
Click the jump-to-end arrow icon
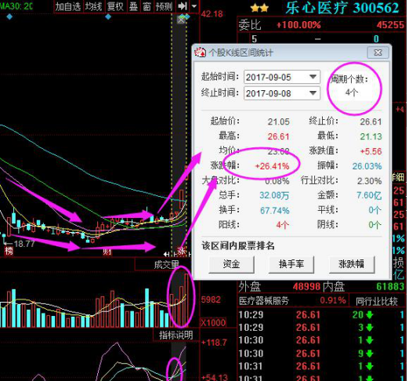pos(183,6)
